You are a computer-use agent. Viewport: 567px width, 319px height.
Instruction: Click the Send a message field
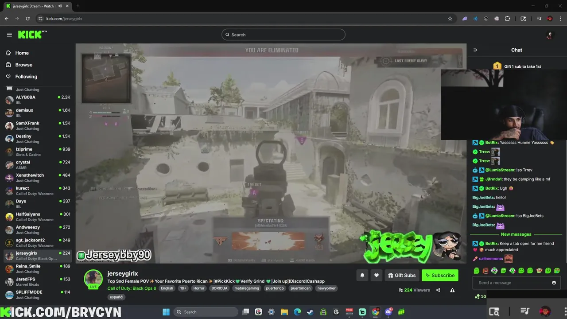point(517,283)
